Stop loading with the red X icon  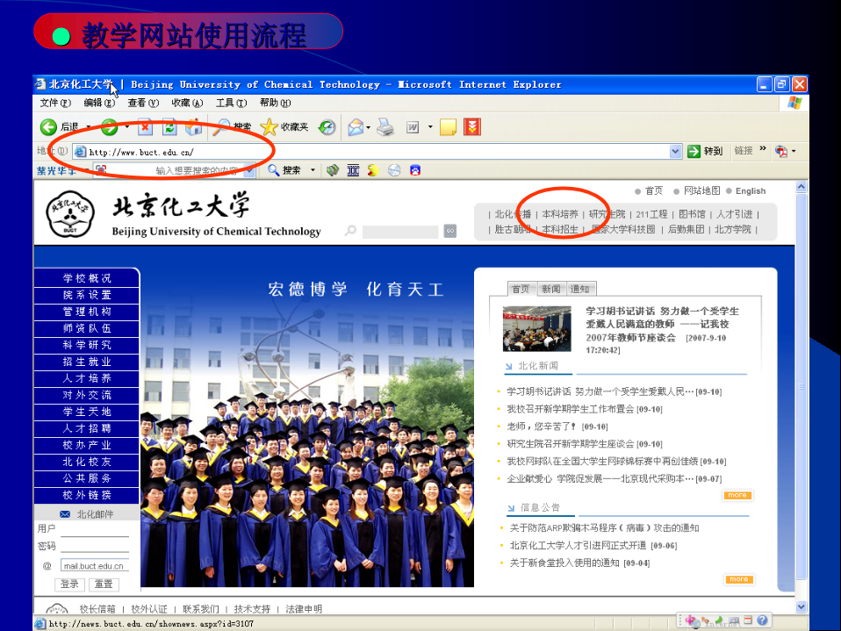145,127
